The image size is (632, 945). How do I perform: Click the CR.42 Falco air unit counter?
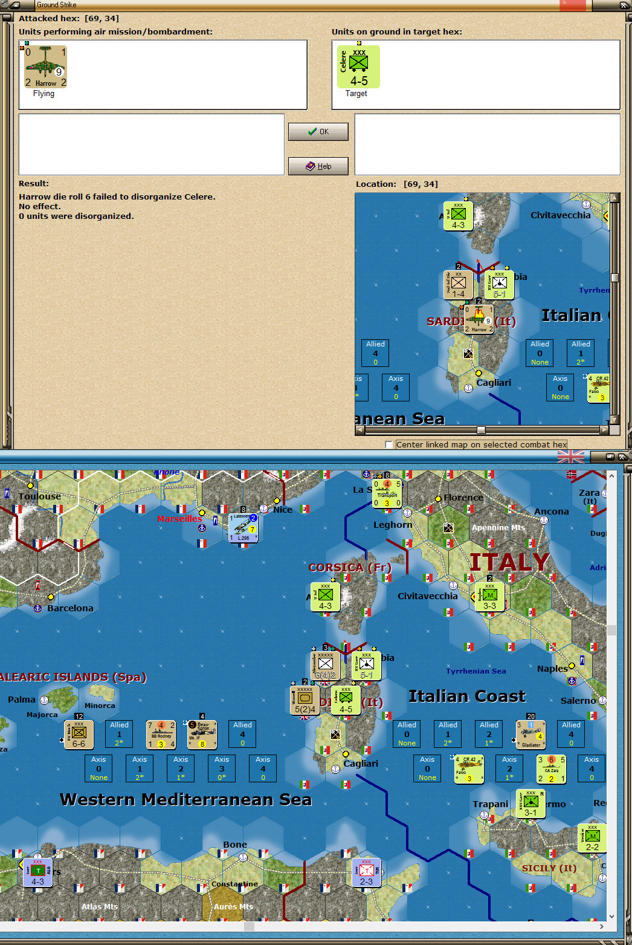[x=470, y=769]
